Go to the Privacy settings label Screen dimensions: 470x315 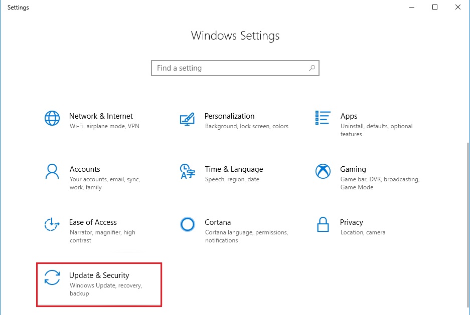click(x=351, y=222)
